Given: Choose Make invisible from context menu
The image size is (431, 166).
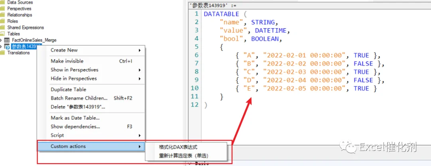Looking at the screenshot, I should 91,61.
